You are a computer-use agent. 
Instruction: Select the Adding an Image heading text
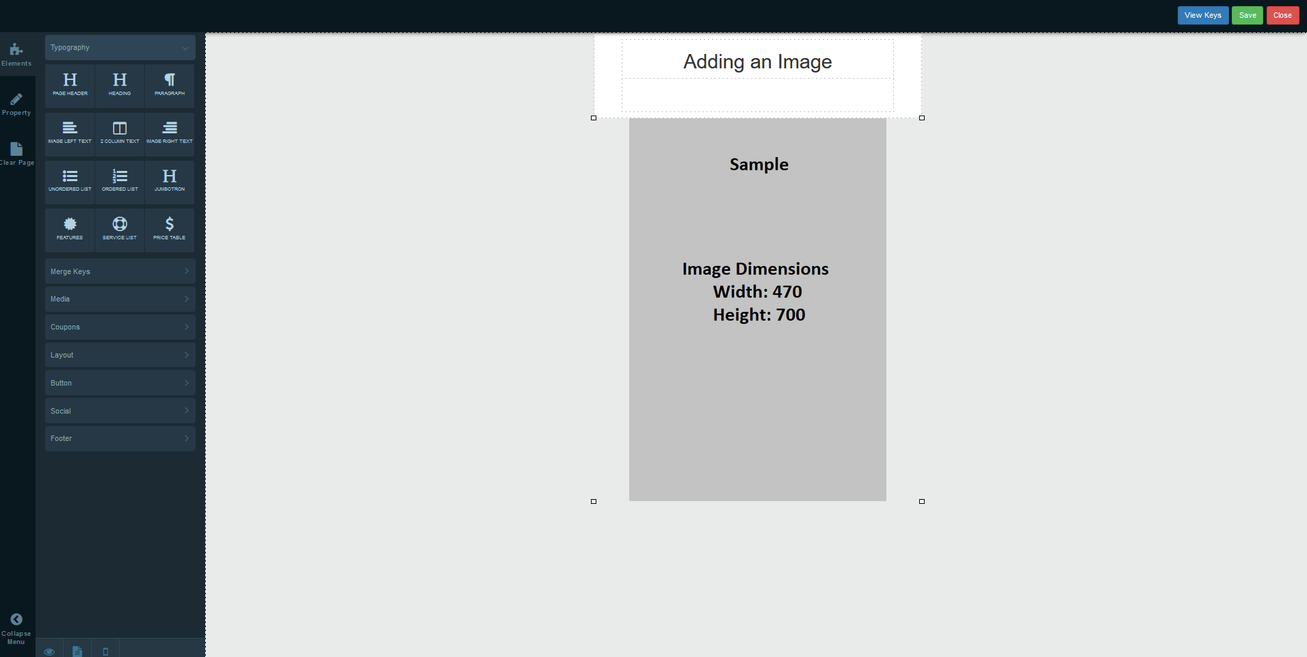[x=758, y=62]
